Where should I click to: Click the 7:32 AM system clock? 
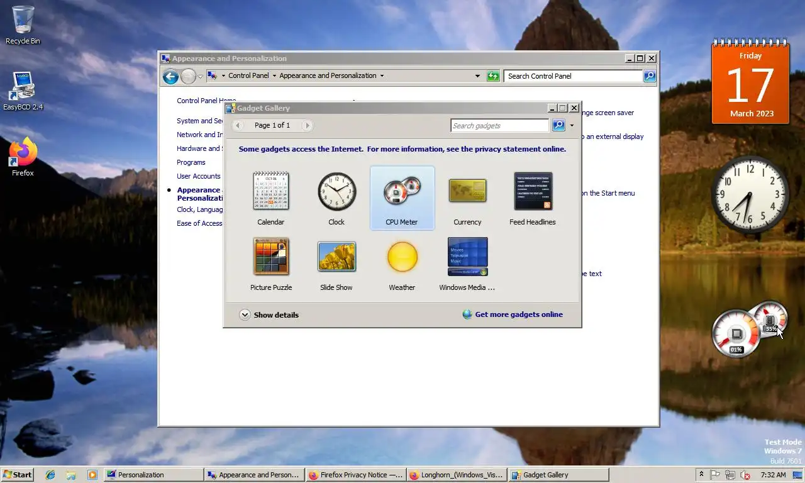point(773,475)
